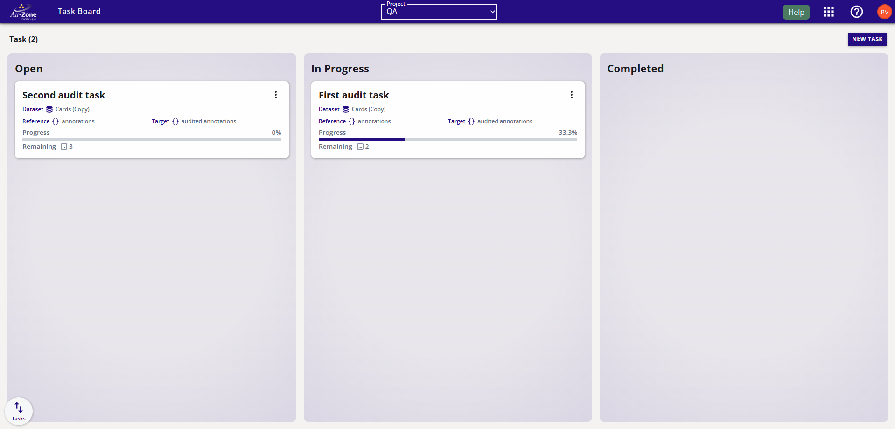This screenshot has width=895, height=429.
Task: Click the image icon next to Remaining 3
Action: point(64,147)
